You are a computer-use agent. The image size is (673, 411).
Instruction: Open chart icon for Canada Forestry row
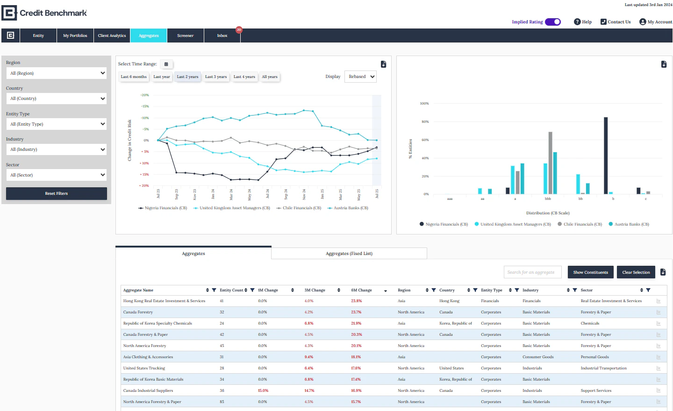[x=659, y=312]
